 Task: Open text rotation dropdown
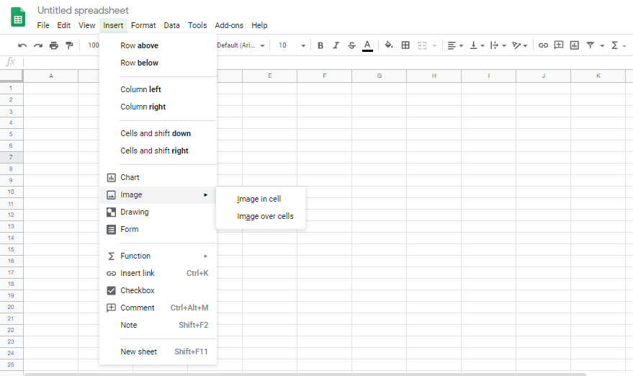(x=519, y=45)
